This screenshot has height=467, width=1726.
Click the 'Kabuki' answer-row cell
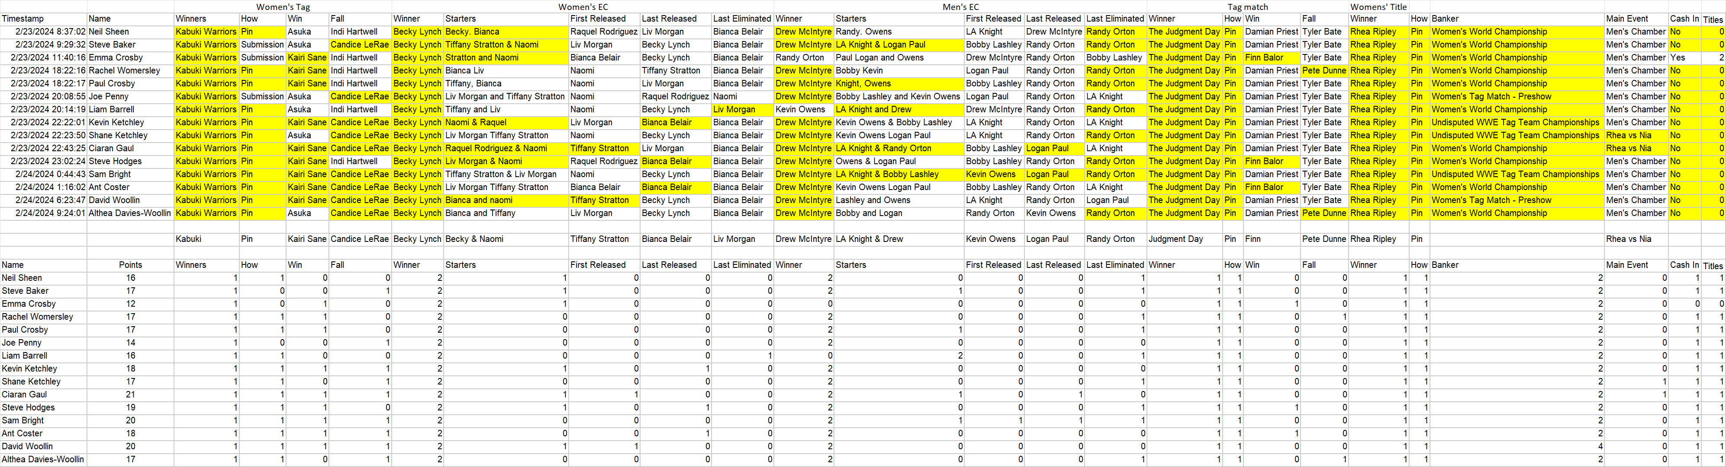click(x=188, y=239)
